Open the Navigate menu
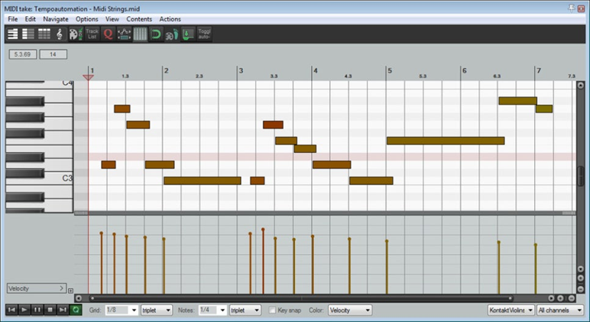 [x=56, y=19]
